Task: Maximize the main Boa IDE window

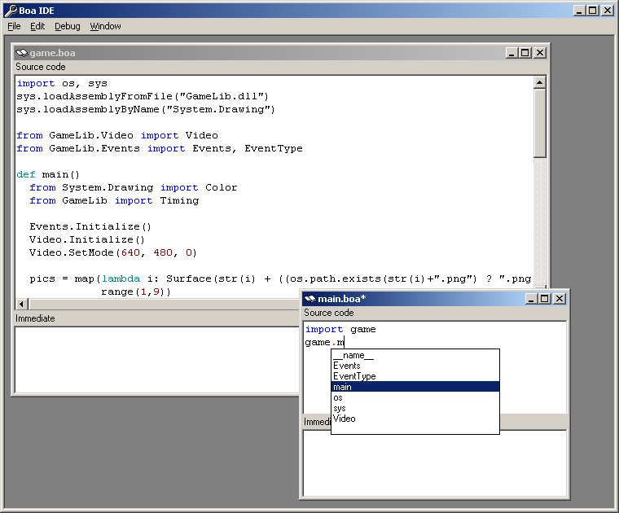Action: coord(592,11)
